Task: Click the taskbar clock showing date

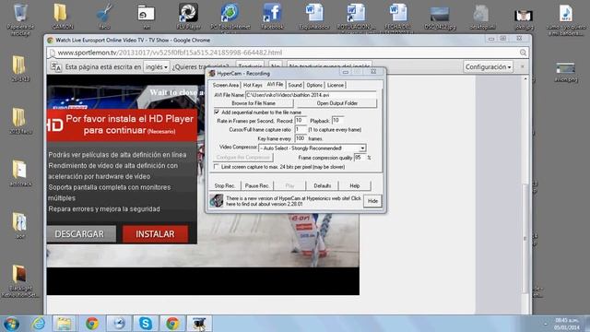Action: pyautogui.click(x=568, y=324)
